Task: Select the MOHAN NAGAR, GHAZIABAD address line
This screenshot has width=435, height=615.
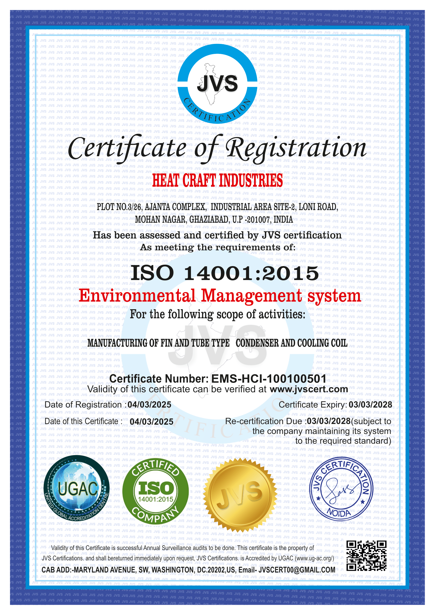Action: [x=214, y=219]
